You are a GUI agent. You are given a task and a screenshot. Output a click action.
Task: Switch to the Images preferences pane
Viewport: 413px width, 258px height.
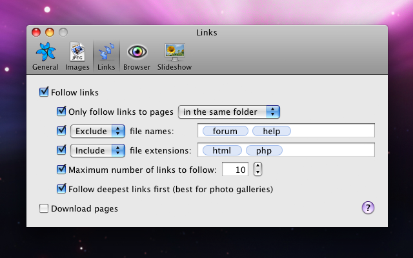[77, 56]
